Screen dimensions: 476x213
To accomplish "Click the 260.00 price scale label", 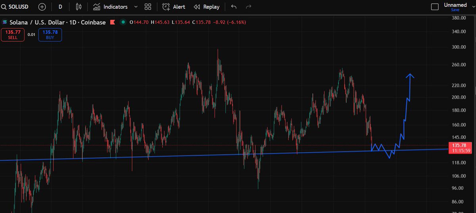I will coord(458,65).
